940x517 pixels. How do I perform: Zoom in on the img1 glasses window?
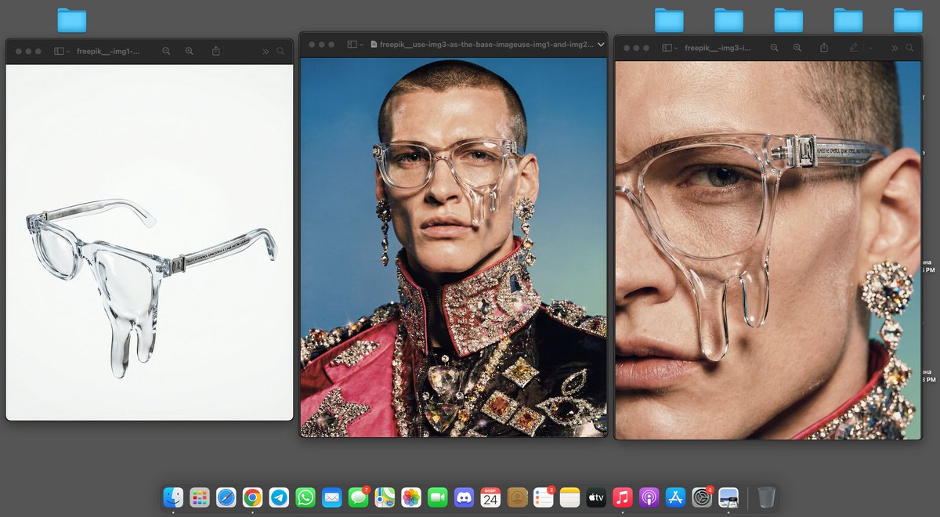(190, 51)
